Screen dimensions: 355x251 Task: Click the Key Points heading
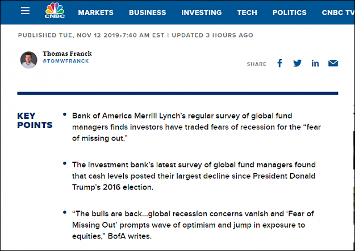(35, 121)
